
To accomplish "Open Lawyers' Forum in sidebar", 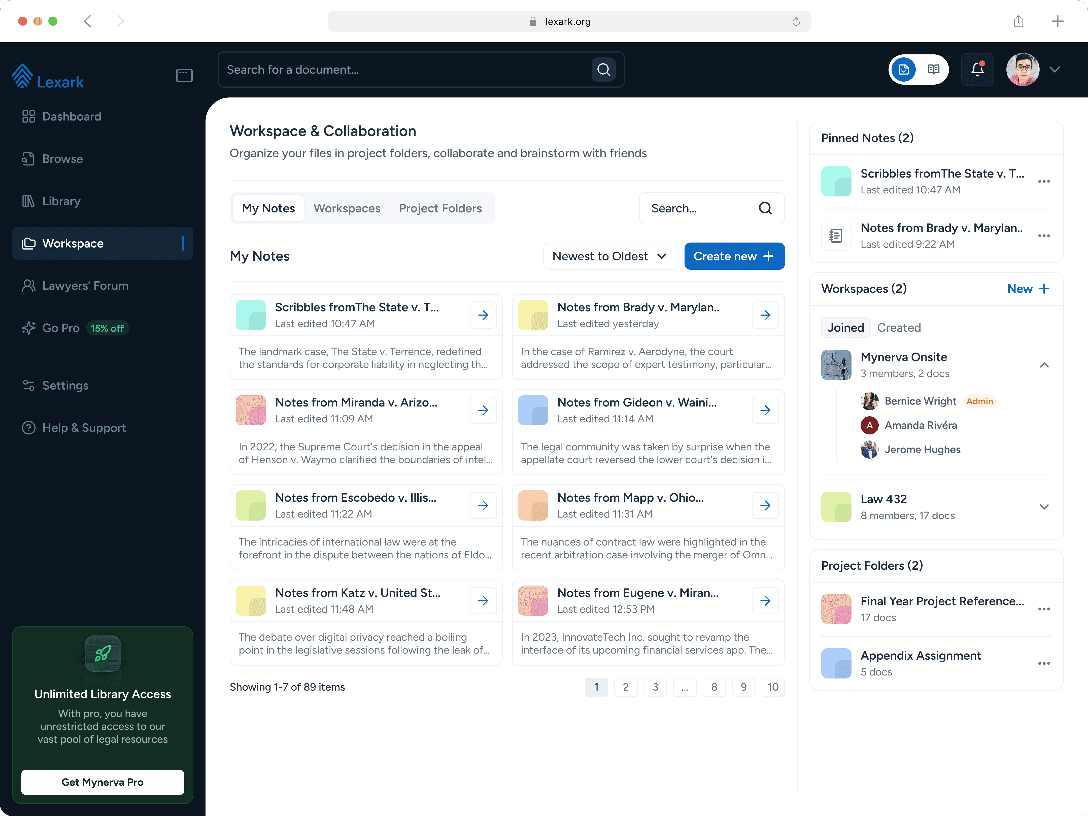I will point(85,286).
